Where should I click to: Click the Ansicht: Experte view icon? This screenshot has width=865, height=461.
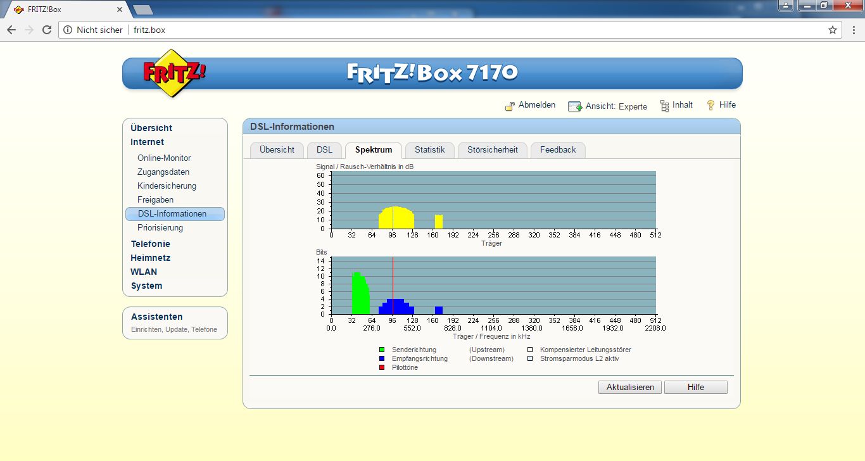(575, 106)
